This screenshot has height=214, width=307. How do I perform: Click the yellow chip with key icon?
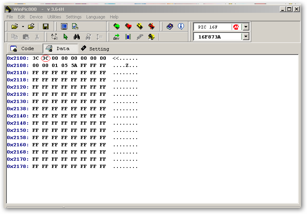click(151, 37)
